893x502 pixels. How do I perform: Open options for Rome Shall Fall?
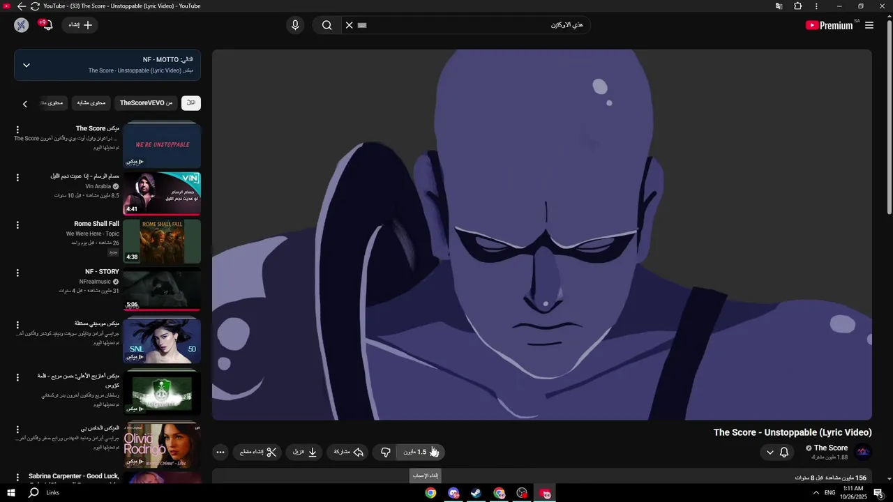17,225
